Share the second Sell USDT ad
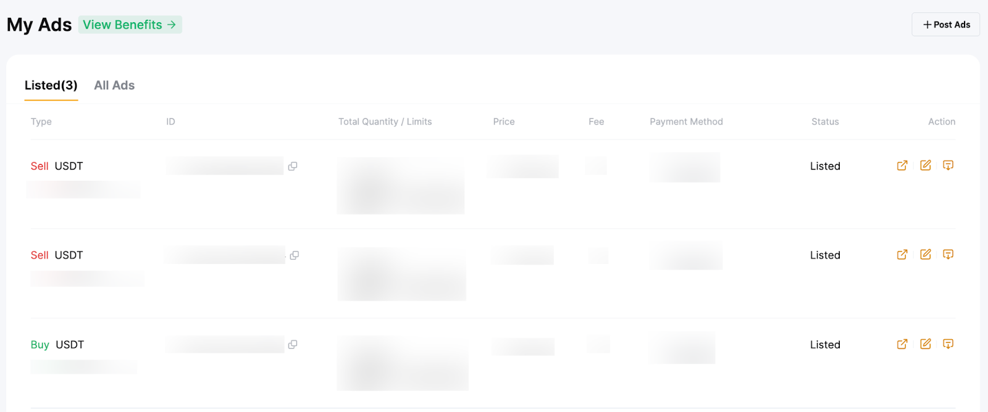 coord(902,255)
